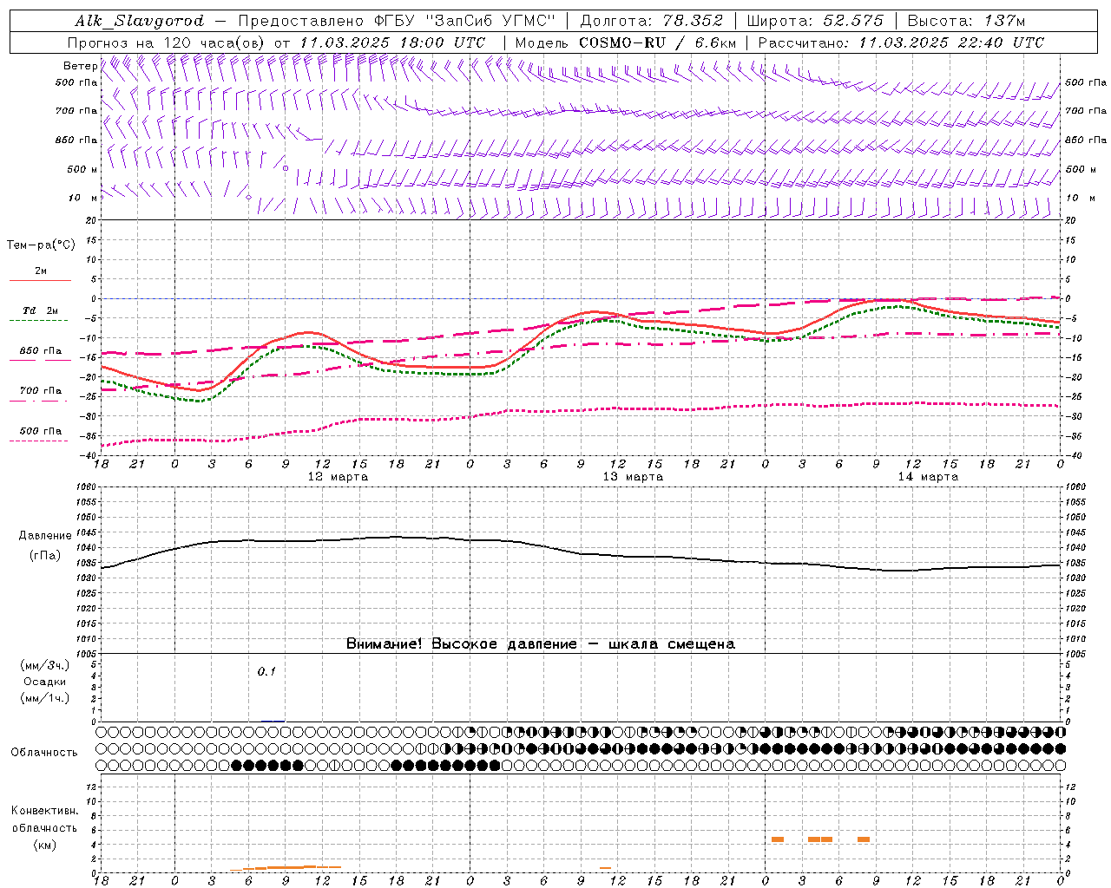
Task: Click the 500 гПа wind level label
Action: (x=76, y=82)
